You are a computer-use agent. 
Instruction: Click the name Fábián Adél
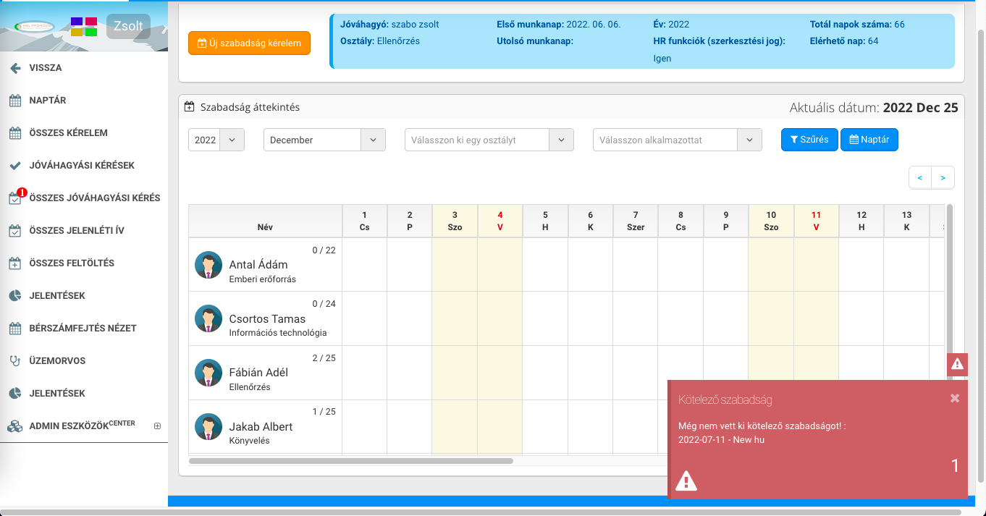(x=258, y=373)
